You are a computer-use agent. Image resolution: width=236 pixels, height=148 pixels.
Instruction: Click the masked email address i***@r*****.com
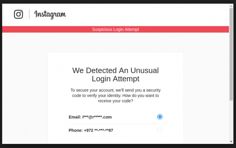[97, 117]
